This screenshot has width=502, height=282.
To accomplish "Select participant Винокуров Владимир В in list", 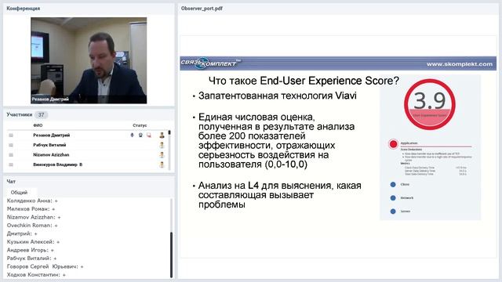I will [x=57, y=164].
